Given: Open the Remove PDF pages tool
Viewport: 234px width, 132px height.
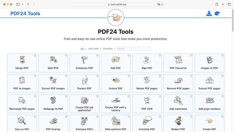Looking at the screenshot, I should 178,84.
